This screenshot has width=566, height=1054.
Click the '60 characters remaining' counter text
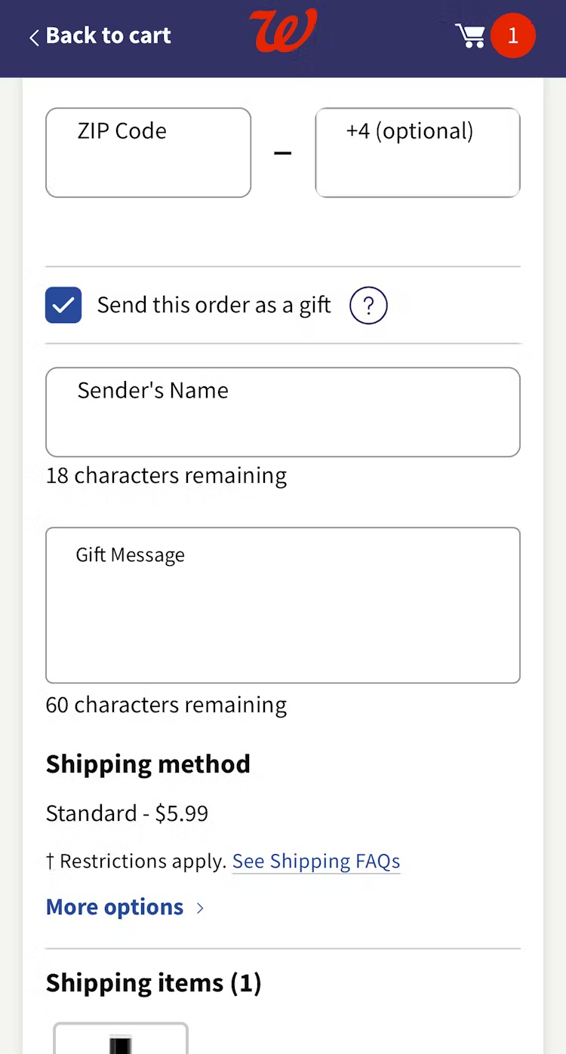pyautogui.click(x=166, y=705)
